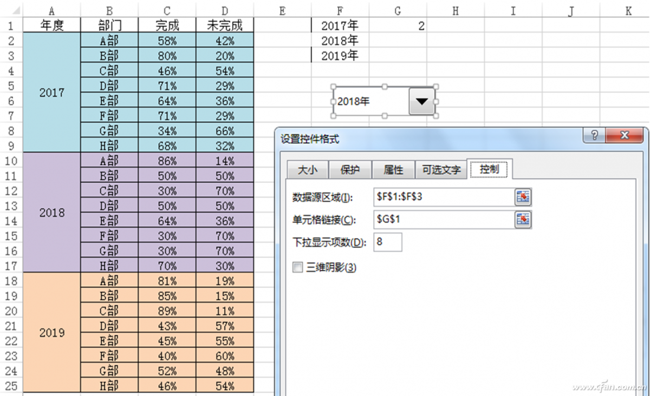Image resolution: width=650 pixels, height=396 pixels.
Task: Close the 设置控件格式 dialog
Action: tap(624, 135)
